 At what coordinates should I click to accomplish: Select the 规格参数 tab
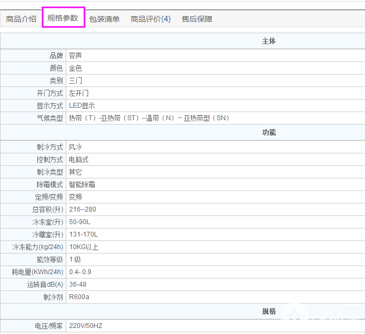tap(63, 18)
